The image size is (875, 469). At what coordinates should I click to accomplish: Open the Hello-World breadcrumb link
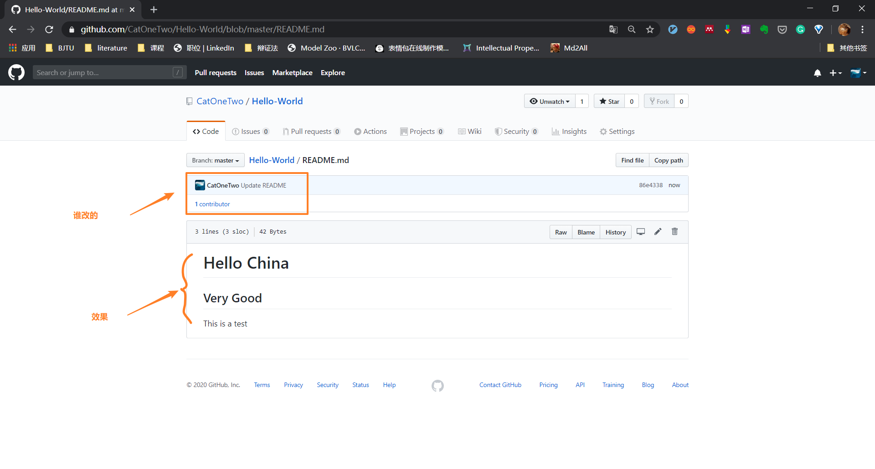pyautogui.click(x=272, y=160)
